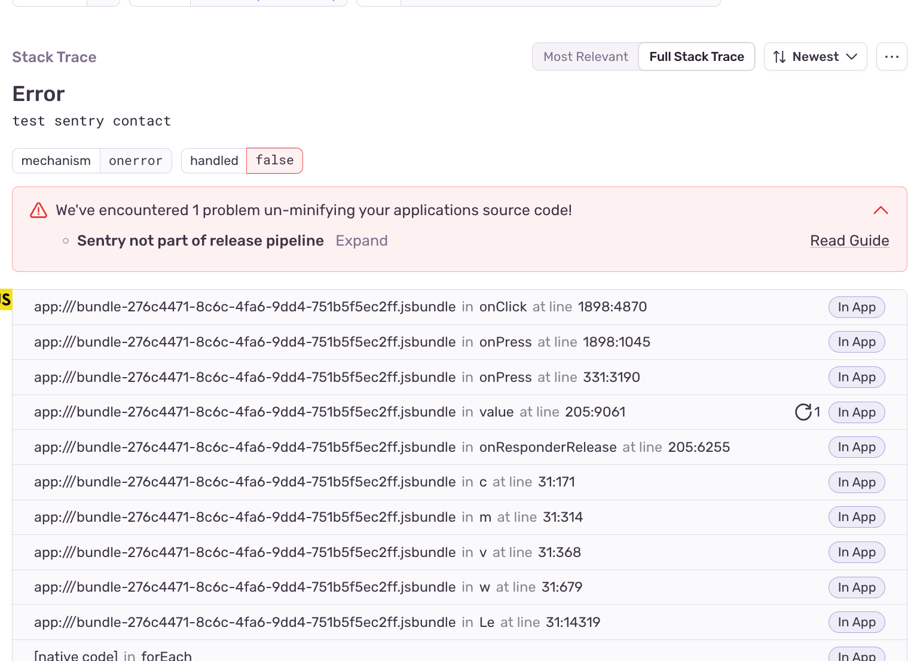Click the warning triangle icon in the banner

38,210
